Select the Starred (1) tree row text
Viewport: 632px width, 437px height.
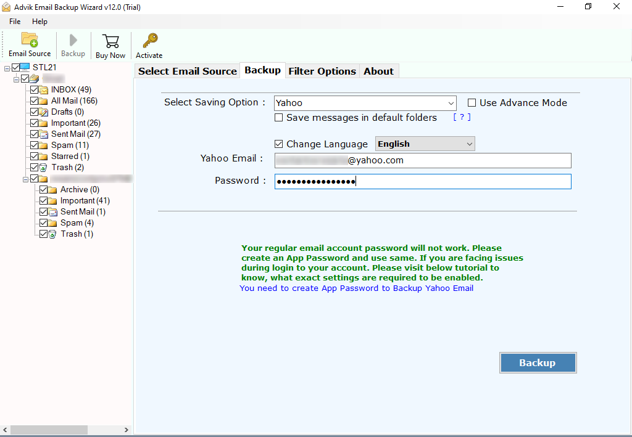coord(70,156)
